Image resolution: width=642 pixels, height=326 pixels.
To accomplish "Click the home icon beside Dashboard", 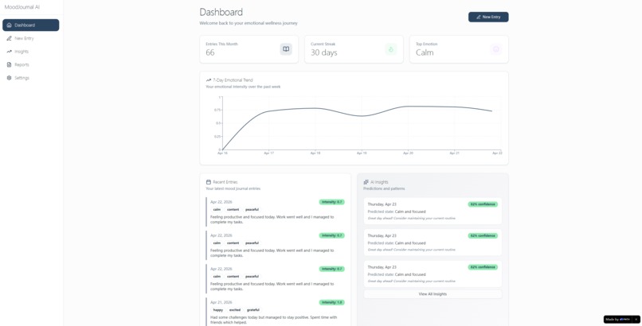I will (x=9, y=25).
